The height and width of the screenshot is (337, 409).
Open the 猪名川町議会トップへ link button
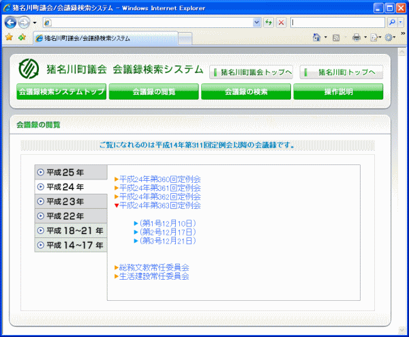pyautogui.click(x=251, y=72)
